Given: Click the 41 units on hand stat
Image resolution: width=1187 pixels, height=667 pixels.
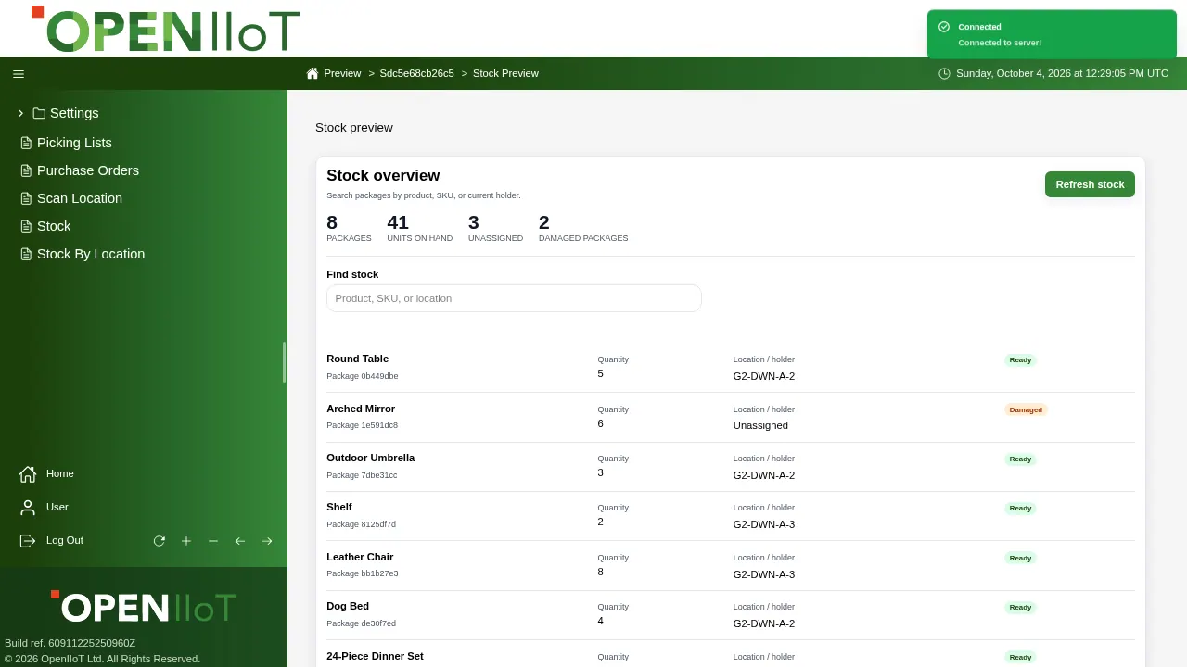Looking at the screenshot, I should 420,228.
